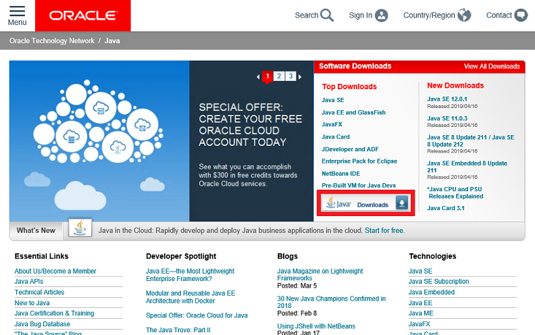Select carousel slide 3

(x=290, y=76)
